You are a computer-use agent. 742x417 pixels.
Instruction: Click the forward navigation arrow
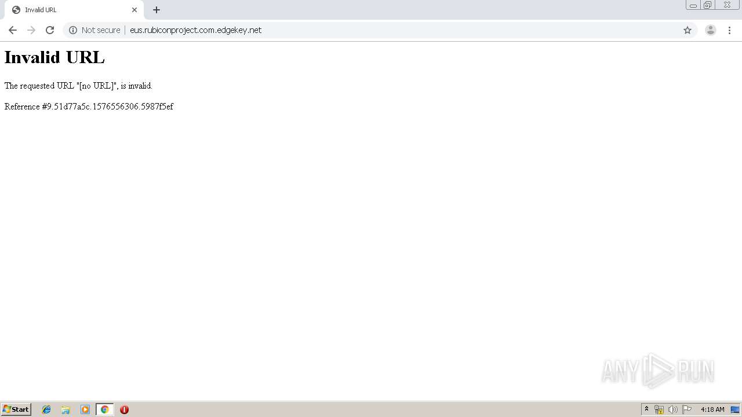(31, 30)
